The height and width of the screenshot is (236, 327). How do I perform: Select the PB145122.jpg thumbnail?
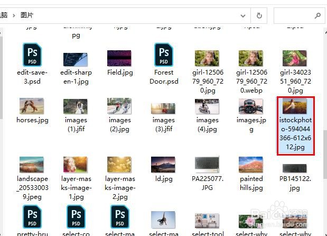[x=295, y=168]
